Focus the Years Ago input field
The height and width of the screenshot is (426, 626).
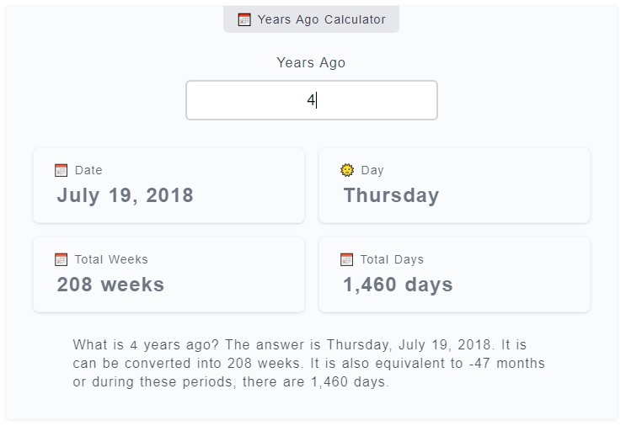tap(312, 100)
